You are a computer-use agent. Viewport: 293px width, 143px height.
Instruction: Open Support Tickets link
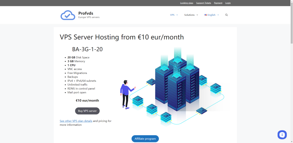click(203, 3)
